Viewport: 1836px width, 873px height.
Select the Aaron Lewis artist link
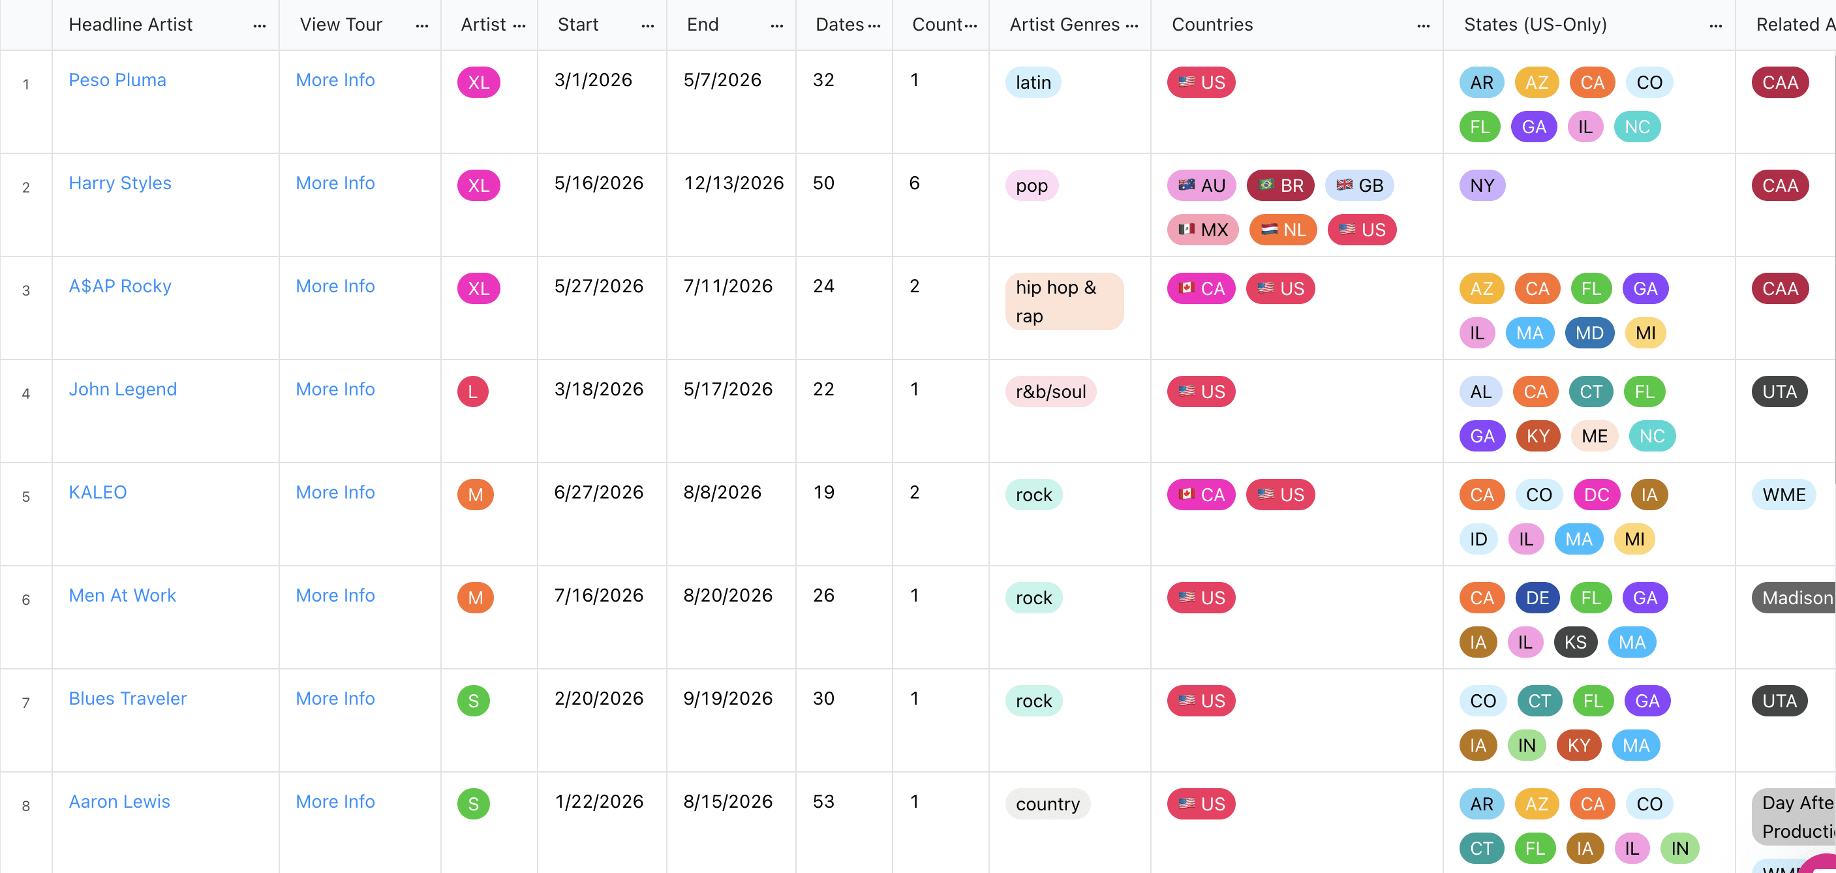click(x=119, y=802)
